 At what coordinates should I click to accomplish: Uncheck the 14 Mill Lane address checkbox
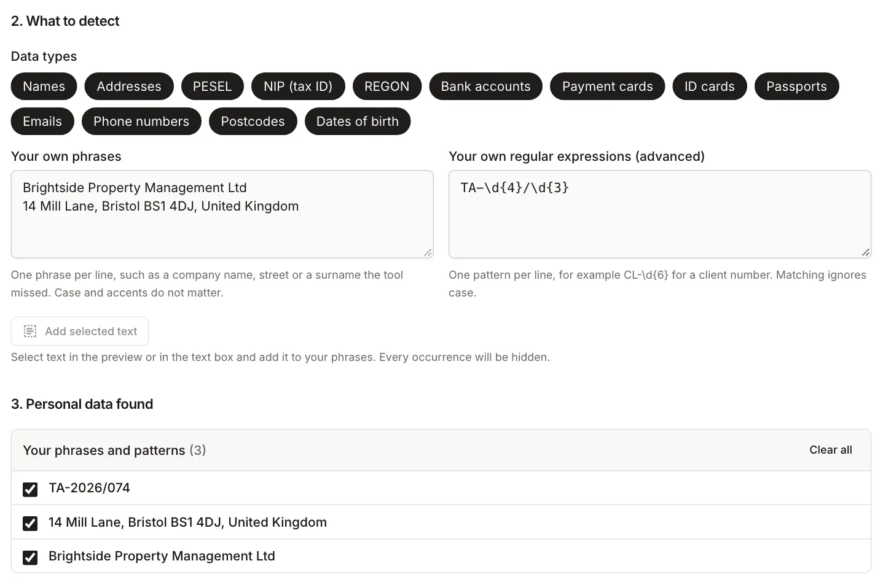pyautogui.click(x=30, y=523)
